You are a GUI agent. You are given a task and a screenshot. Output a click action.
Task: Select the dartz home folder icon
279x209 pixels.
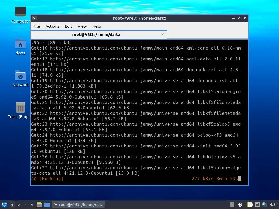(x=20, y=47)
